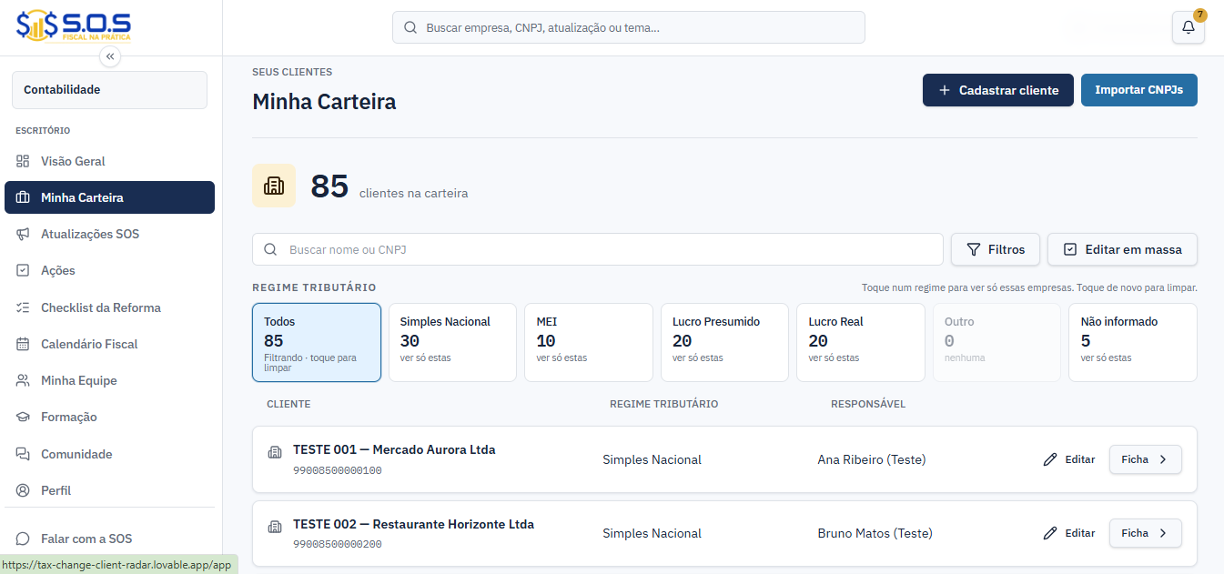The height and width of the screenshot is (574, 1224).
Task: Filter by Simples Nacional regime card
Action: pyautogui.click(x=452, y=342)
